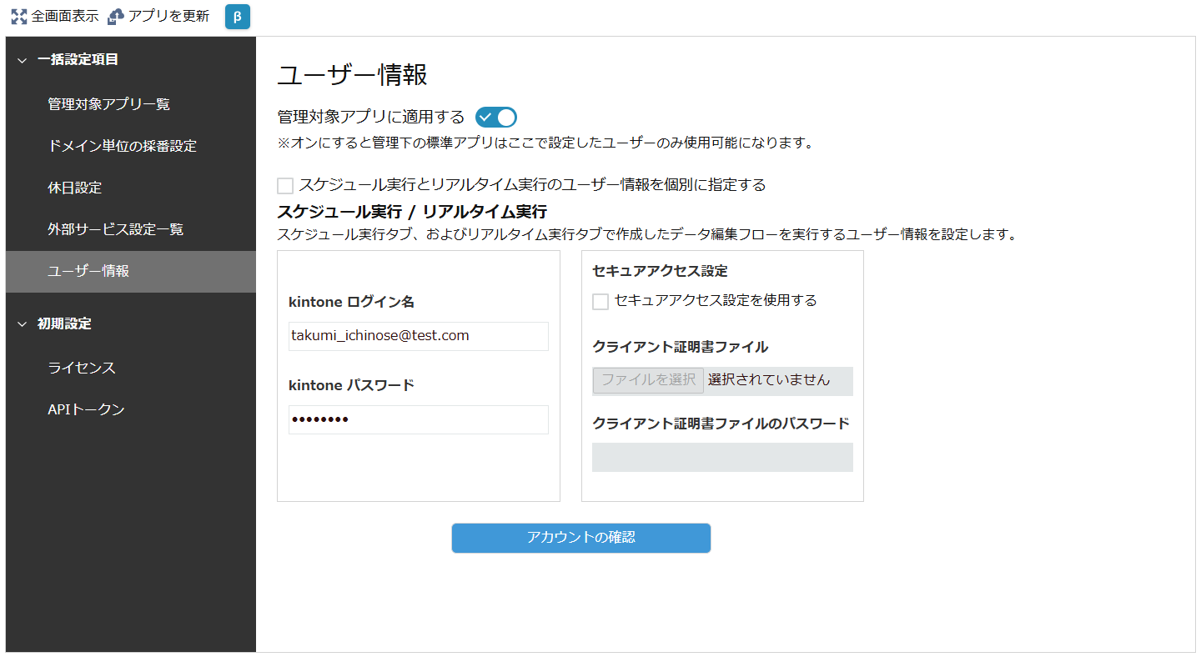Open the ライセンス settings page
The width and height of the screenshot is (1201, 657).
pos(82,368)
